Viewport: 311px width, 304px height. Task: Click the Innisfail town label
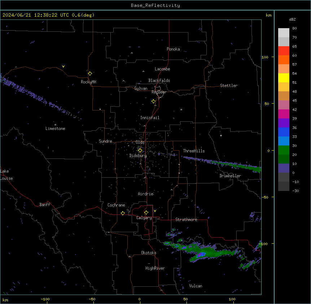click(150, 118)
